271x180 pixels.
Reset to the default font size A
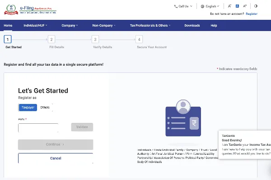[237, 6]
